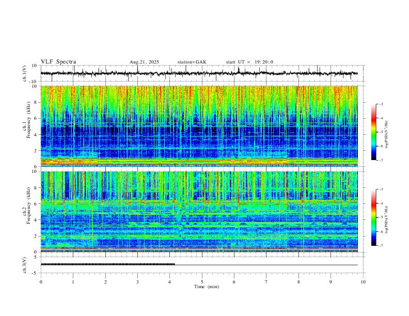Click the thick ch.3 signal bar
Image resolution: width=409 pixels, height=316 pixels.
(x=108, y=264)
